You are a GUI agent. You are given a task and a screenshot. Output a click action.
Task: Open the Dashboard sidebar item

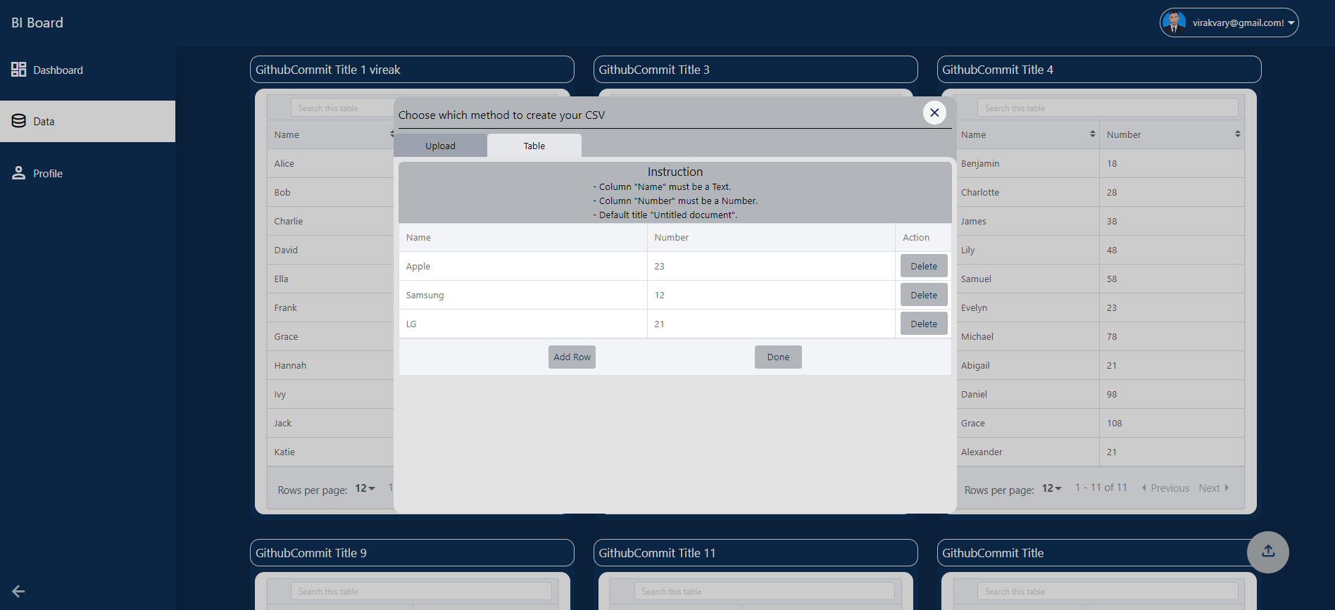click(x=87, y=70)
